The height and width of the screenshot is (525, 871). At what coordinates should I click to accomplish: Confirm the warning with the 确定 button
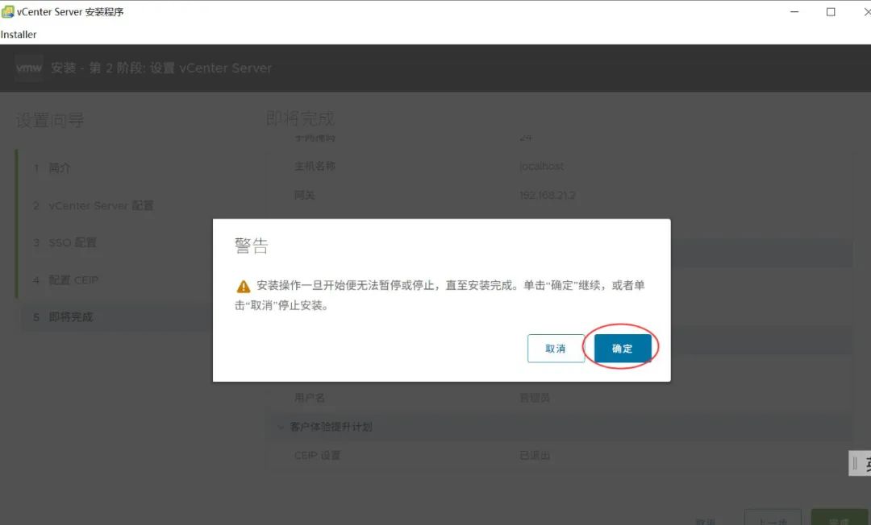tap(622, 348)
